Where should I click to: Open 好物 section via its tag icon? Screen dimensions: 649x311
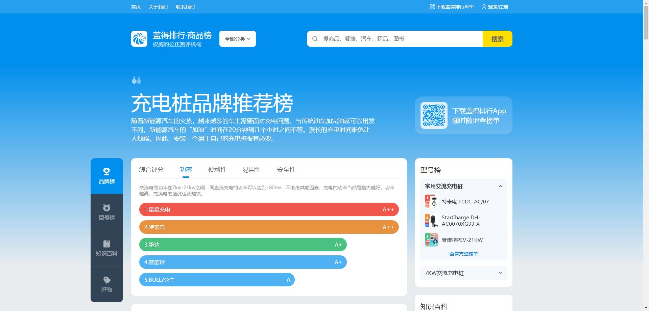pyautogui.click(x=106, y=280)
